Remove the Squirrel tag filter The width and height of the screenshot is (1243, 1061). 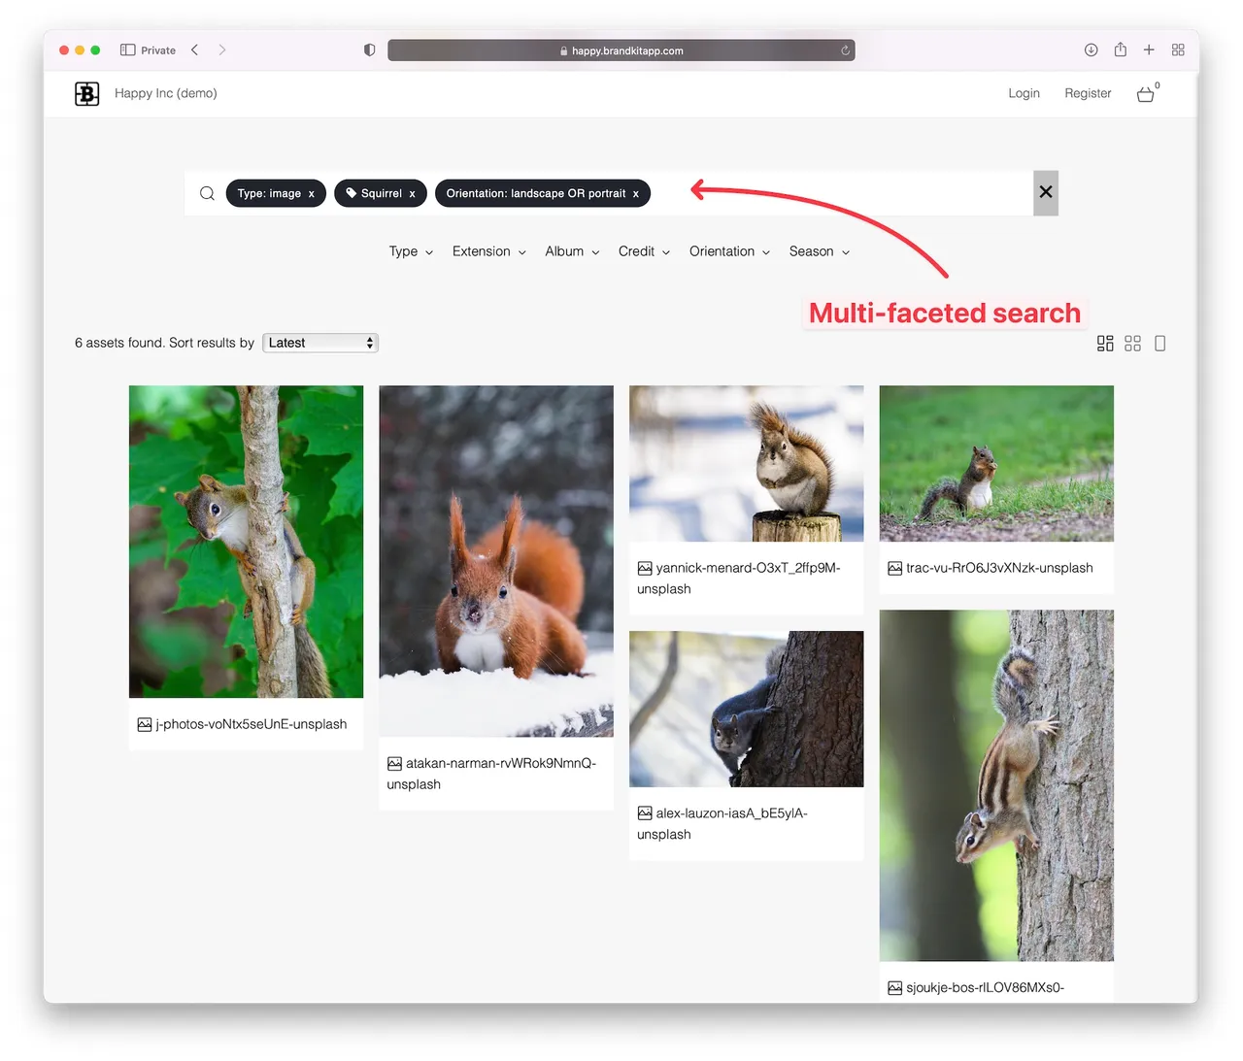pos(413,193)
